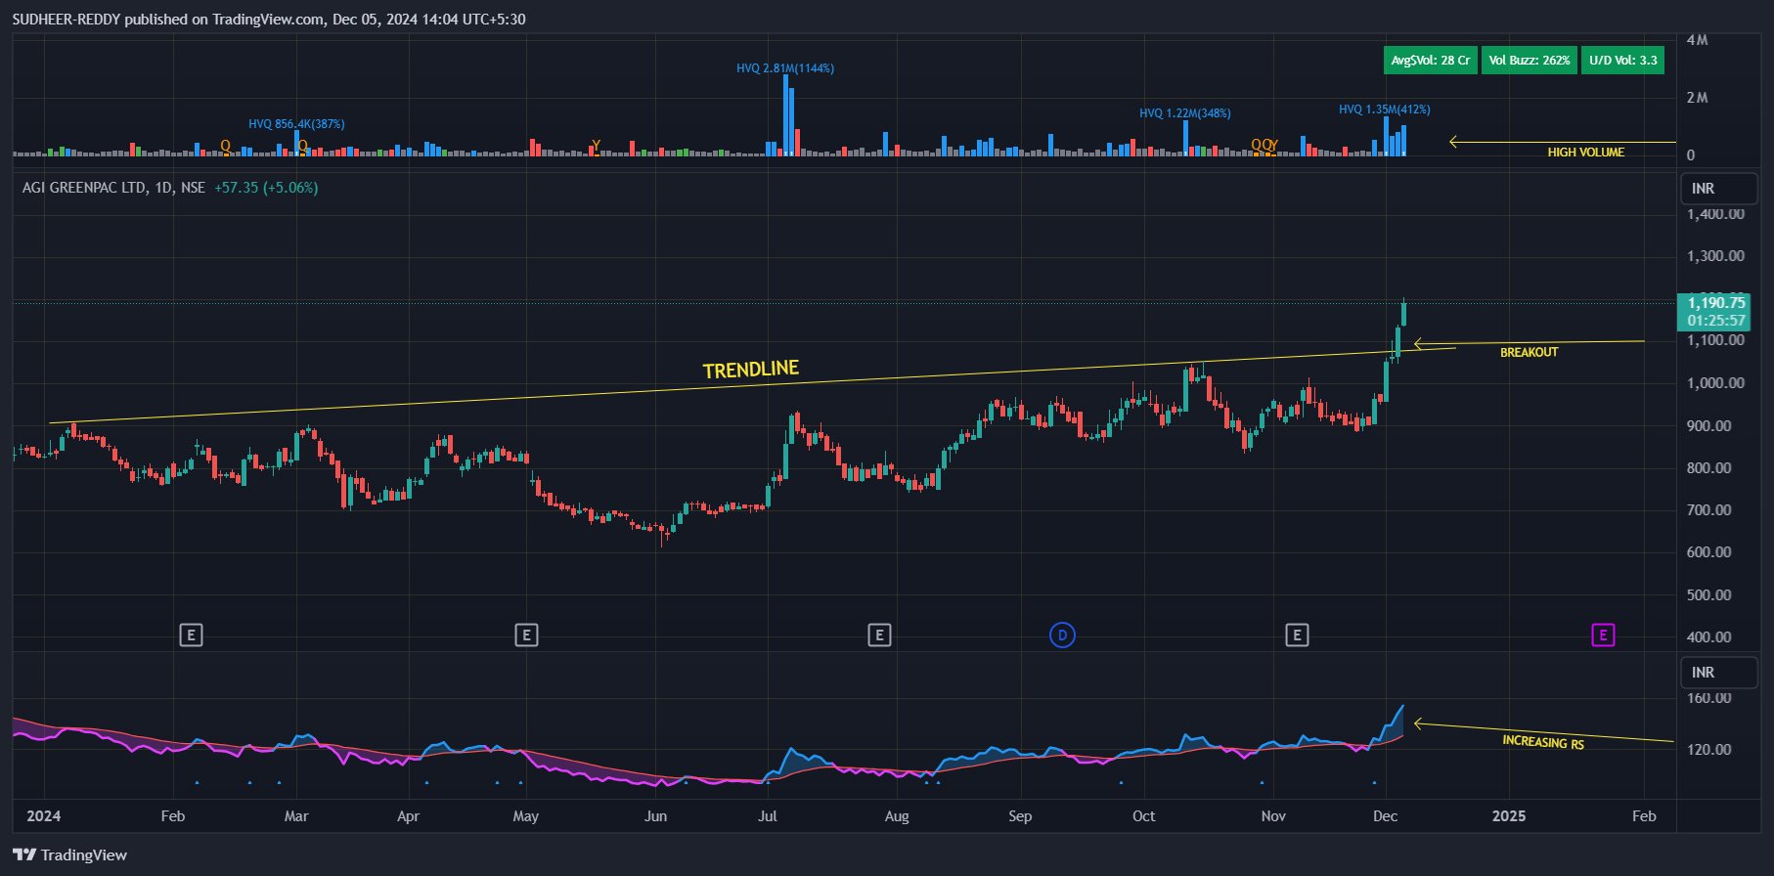Viewport: 1774px width, 876px height.
Task: Select the BREAKOUT text annotation
Action: [1529, 352]
